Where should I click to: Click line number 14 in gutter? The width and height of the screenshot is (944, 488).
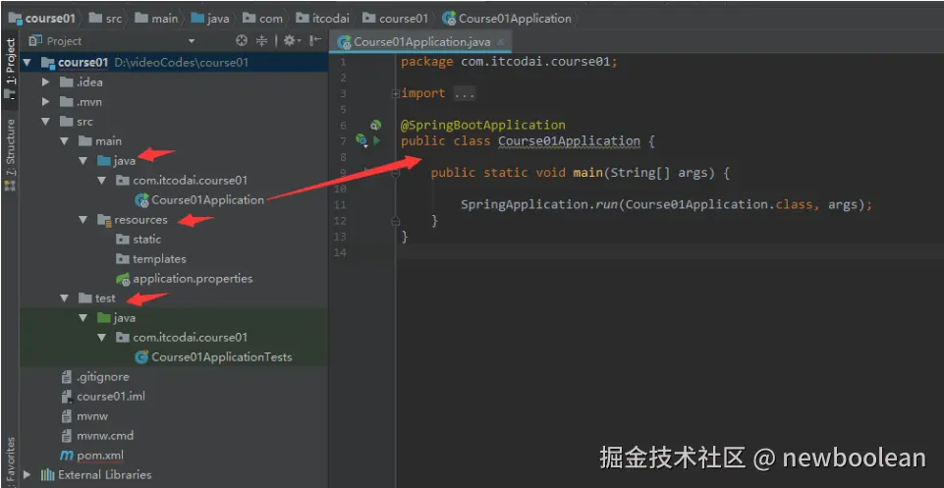(x=340, y=252)
